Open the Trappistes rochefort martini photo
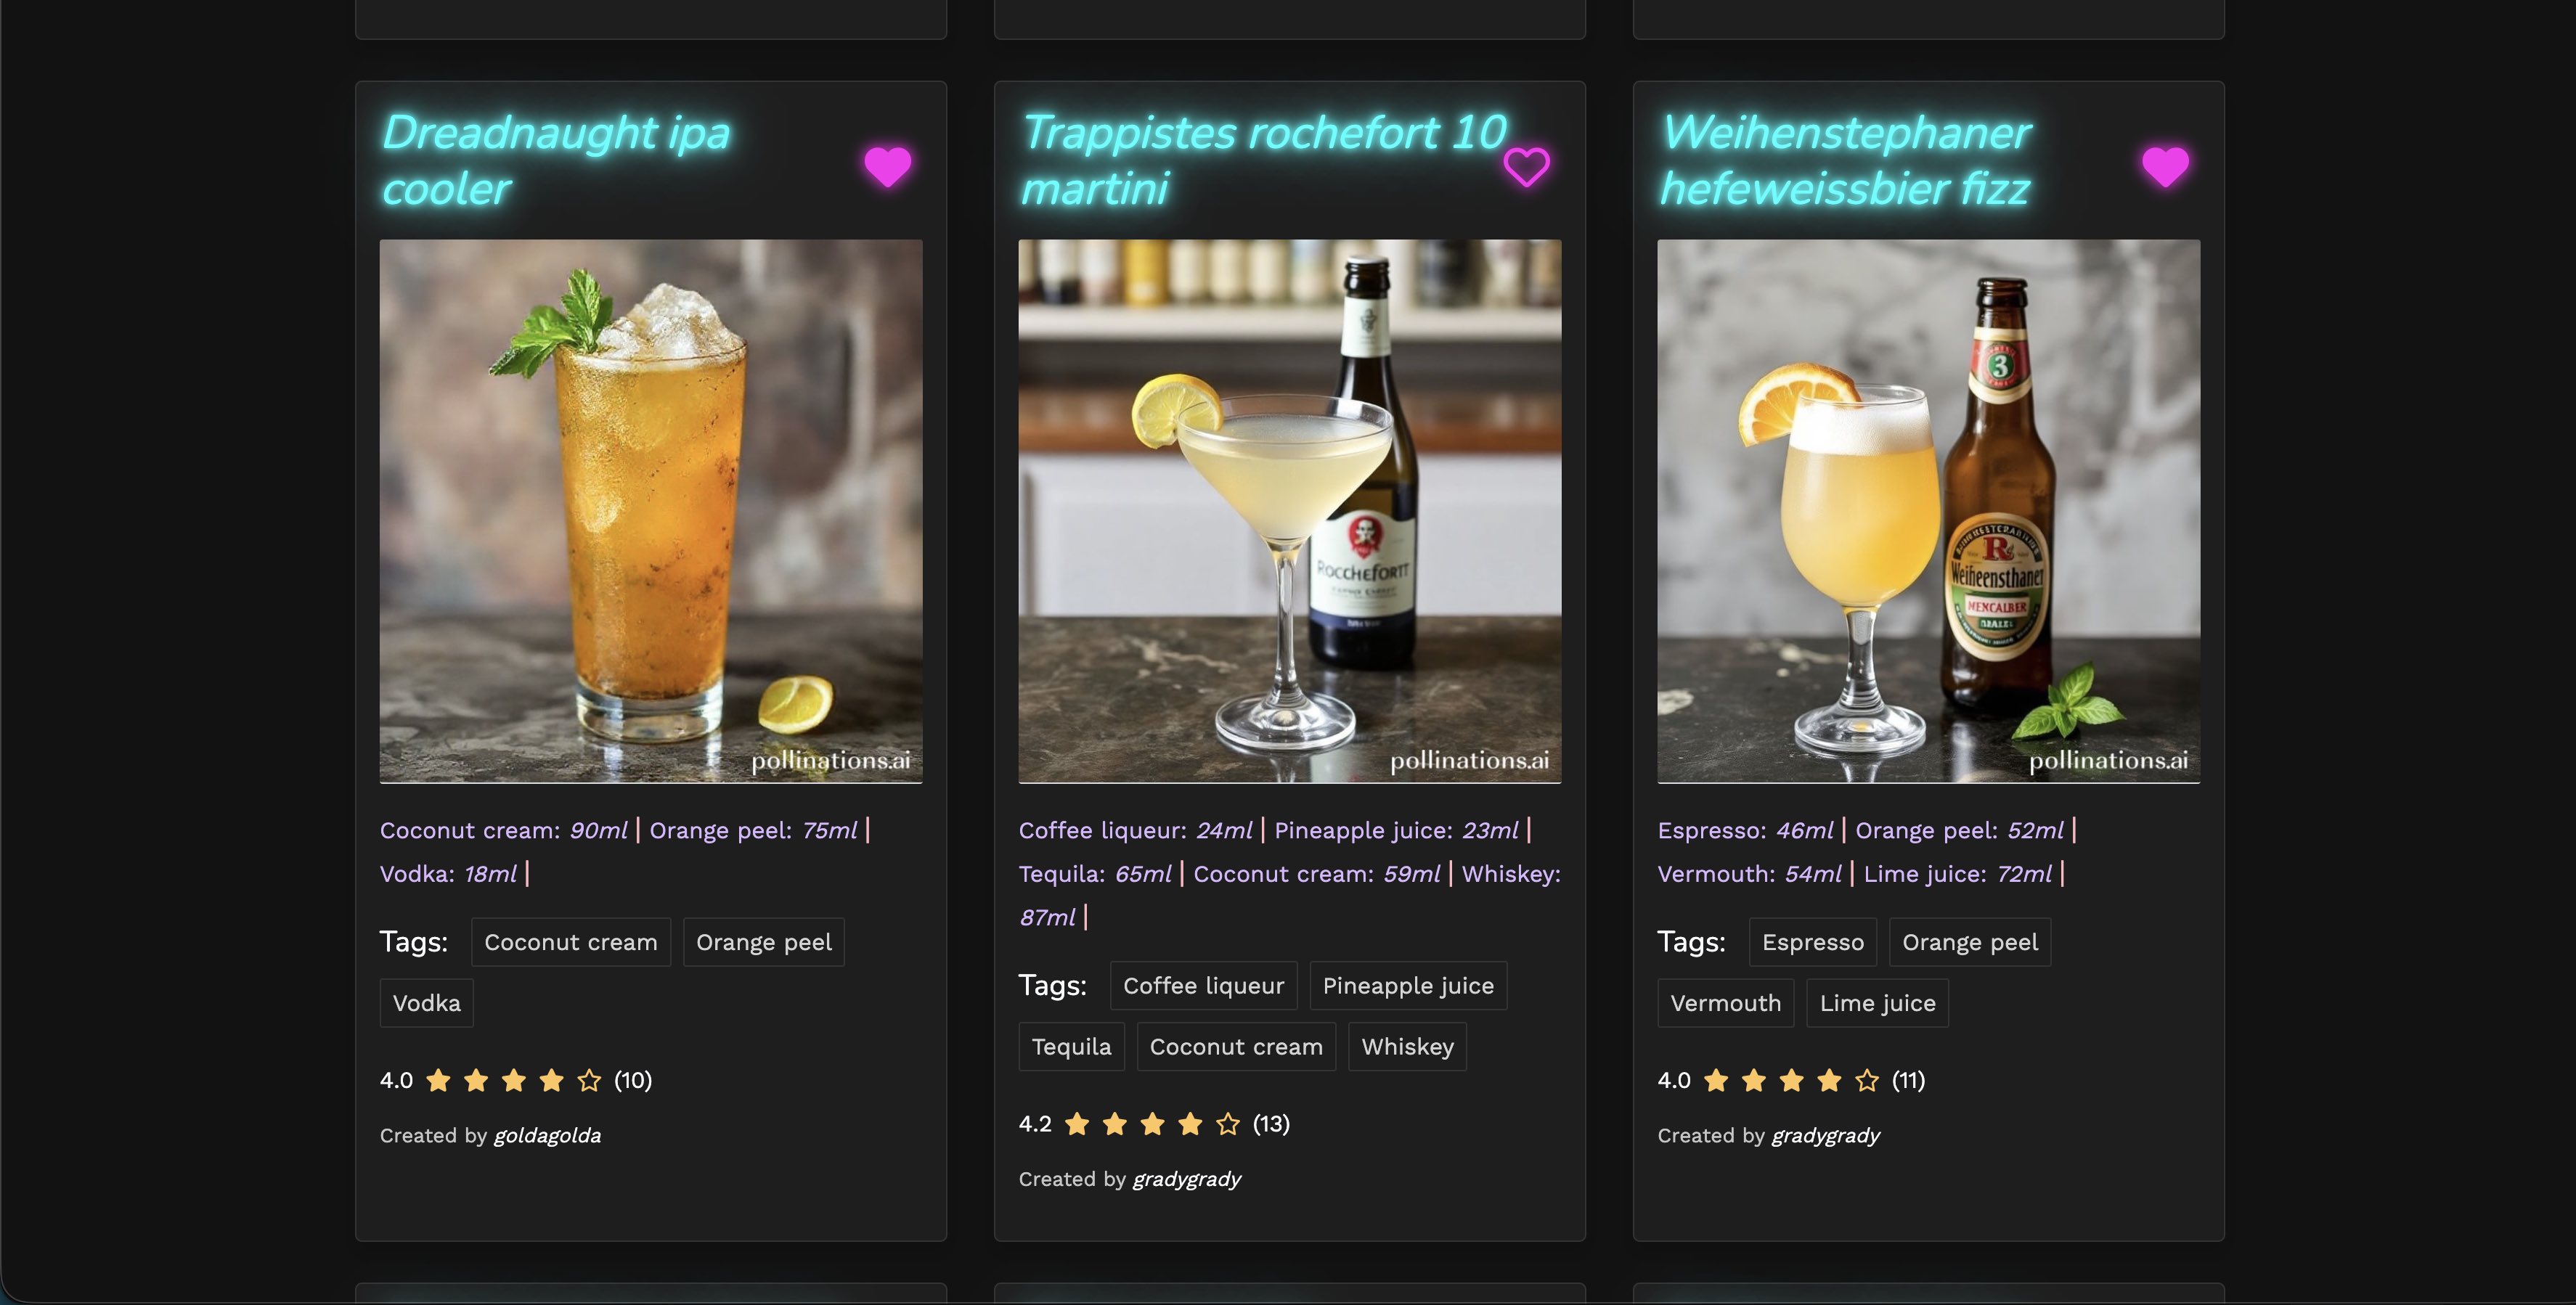The height and width of the screenshot is (1305, 2576). (1290, 511)
